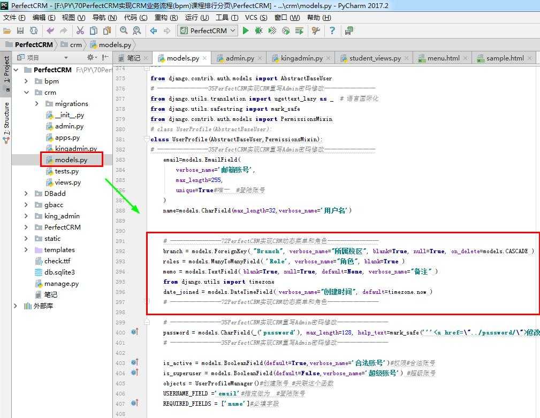Switch to the admin.py editor tab

(240, 58)
